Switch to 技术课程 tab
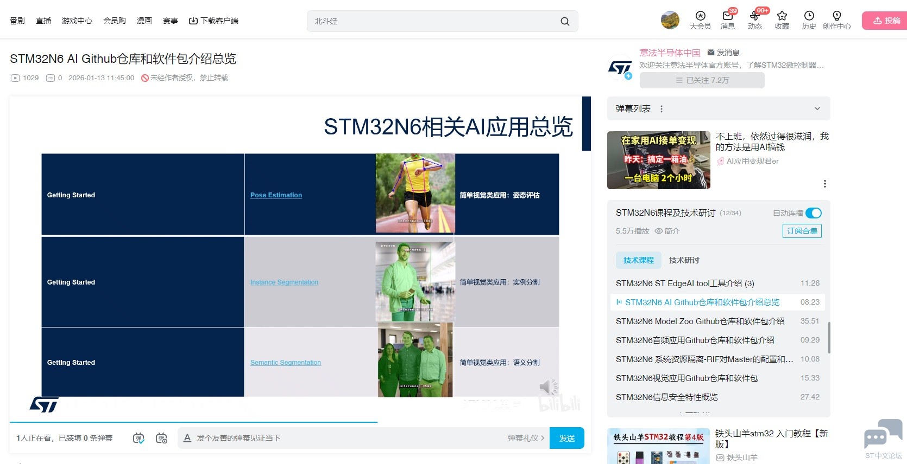 639,260
